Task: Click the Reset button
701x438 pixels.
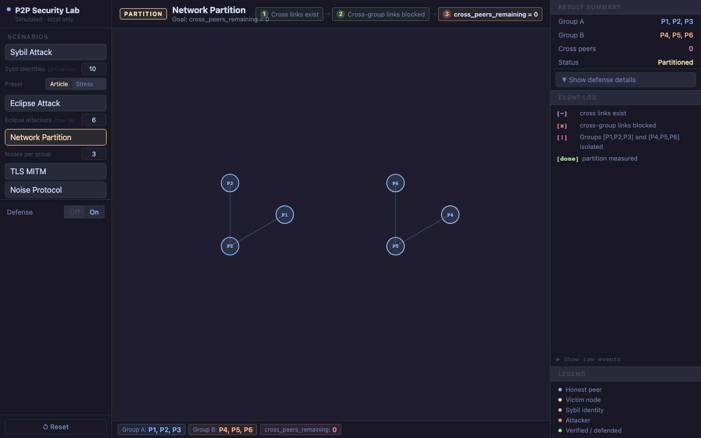Action: pos(55,426)
